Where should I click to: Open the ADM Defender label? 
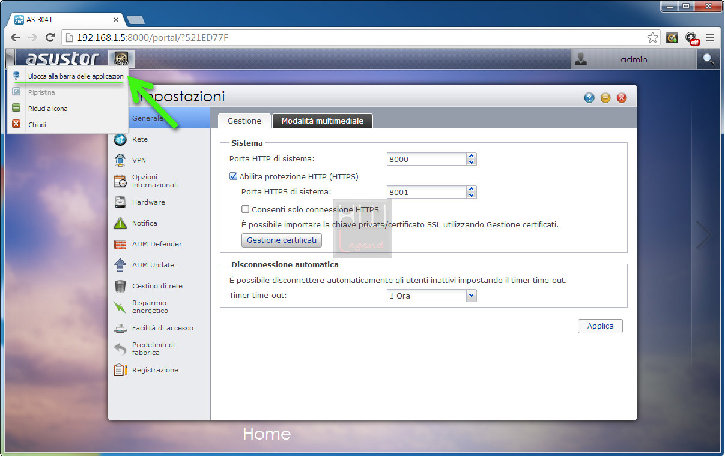157,244
